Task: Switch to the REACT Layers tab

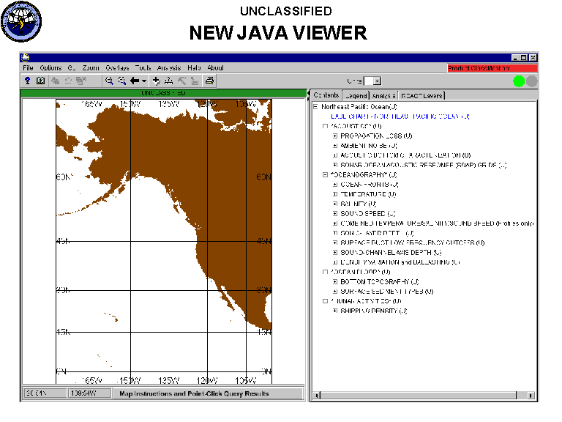Action: [x=421, y=95]
